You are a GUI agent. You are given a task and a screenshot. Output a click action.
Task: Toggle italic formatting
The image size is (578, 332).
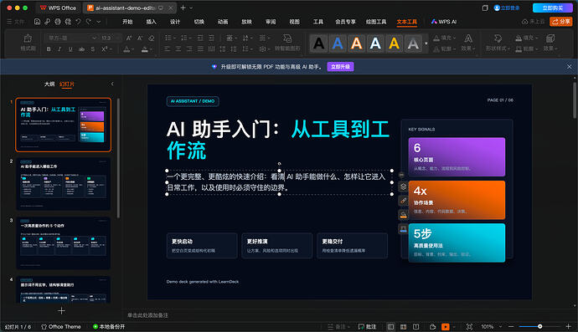click(x=59, y=49)
